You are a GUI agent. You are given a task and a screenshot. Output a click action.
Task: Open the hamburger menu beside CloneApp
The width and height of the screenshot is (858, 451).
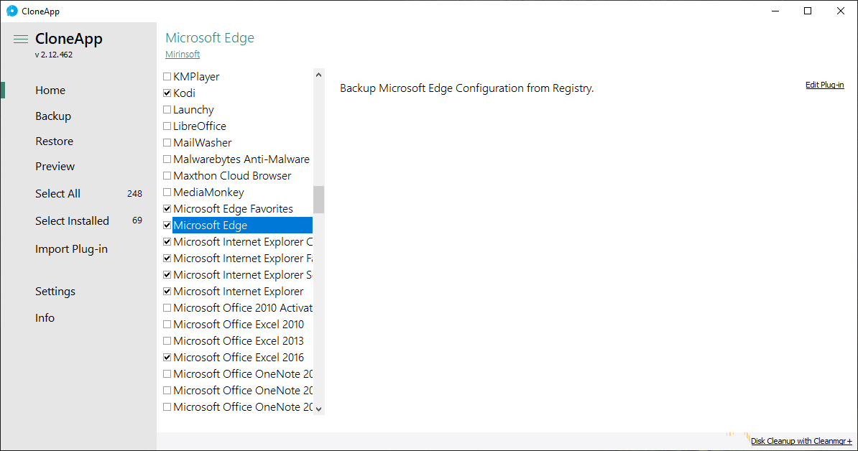point(21,39)
